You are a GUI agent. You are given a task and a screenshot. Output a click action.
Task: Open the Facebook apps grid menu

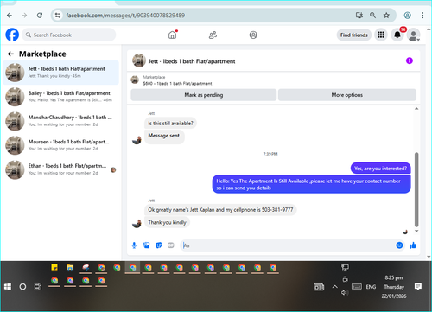tap(381, 35)
